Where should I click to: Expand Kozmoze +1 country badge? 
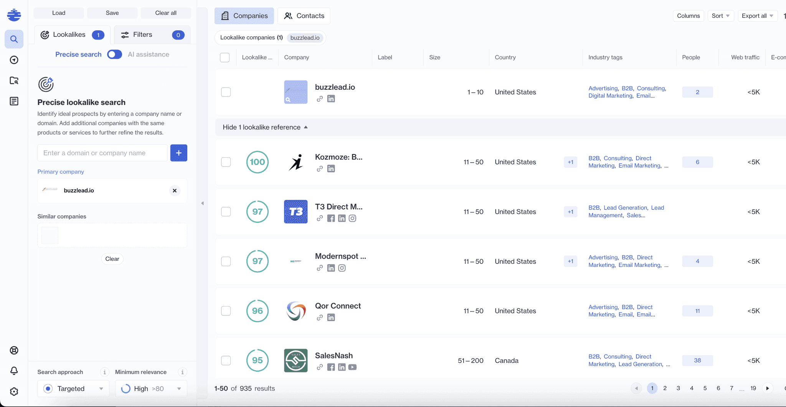pyautogui.click(x=571, y=162)
